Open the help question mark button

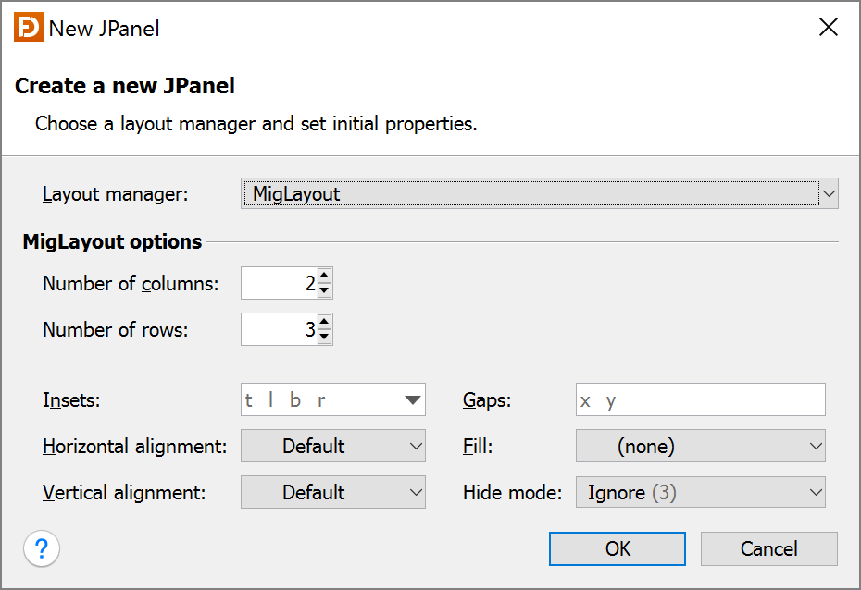tap(41, 548)
